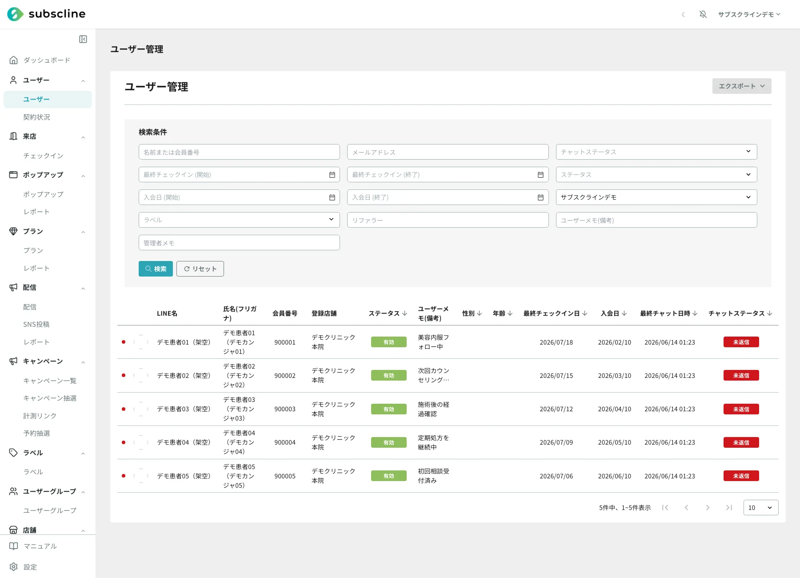Open calendar picker for 入会日 (終了)

540,197
